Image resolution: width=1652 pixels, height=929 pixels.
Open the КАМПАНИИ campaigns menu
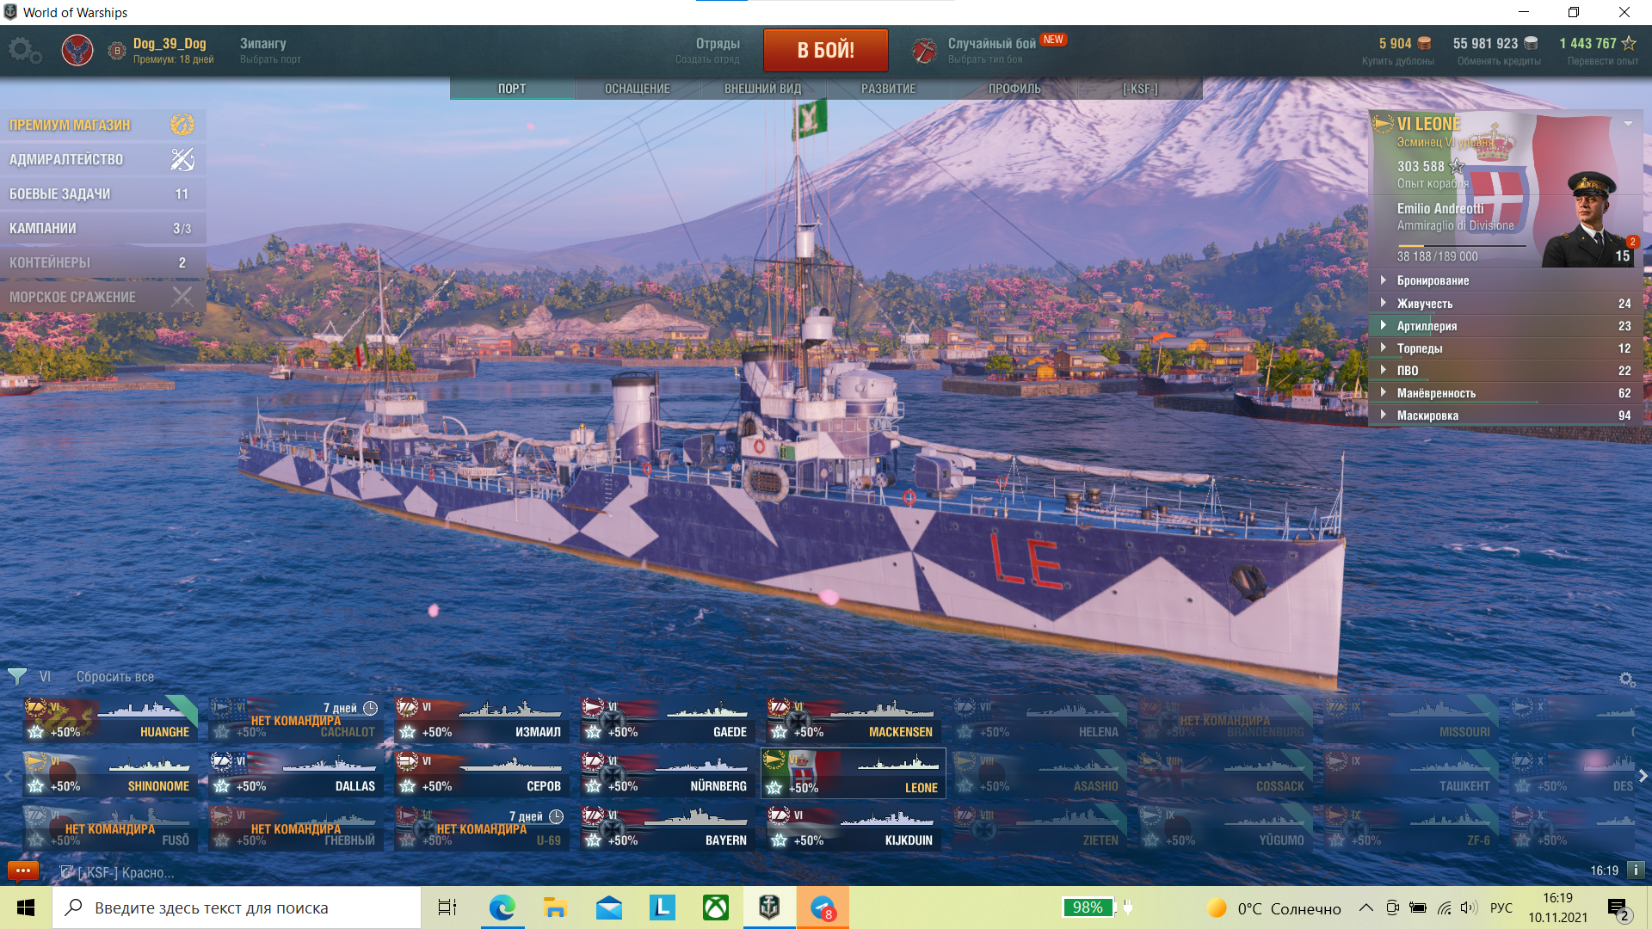pyautogui.click(x=102, y=228)
